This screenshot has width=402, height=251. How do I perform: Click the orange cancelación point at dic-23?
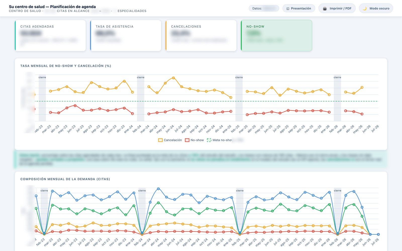tap(124, 81)
